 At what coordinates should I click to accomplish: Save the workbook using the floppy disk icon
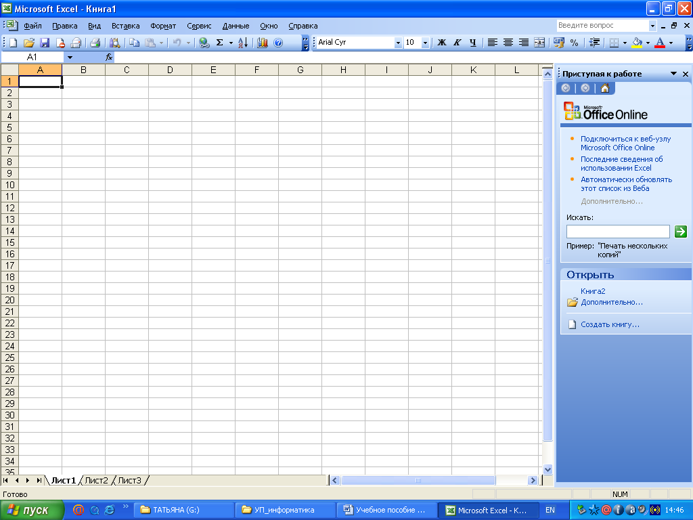click(45, 43)
